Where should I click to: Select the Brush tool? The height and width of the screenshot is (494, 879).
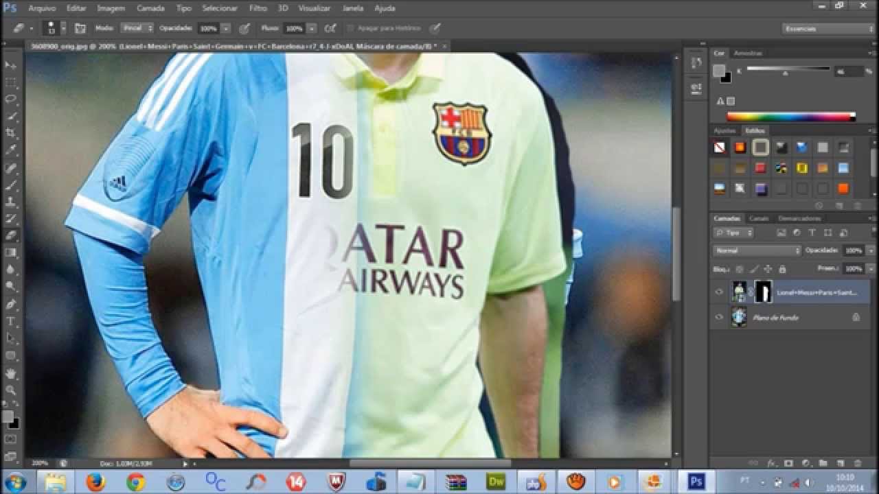11,185
